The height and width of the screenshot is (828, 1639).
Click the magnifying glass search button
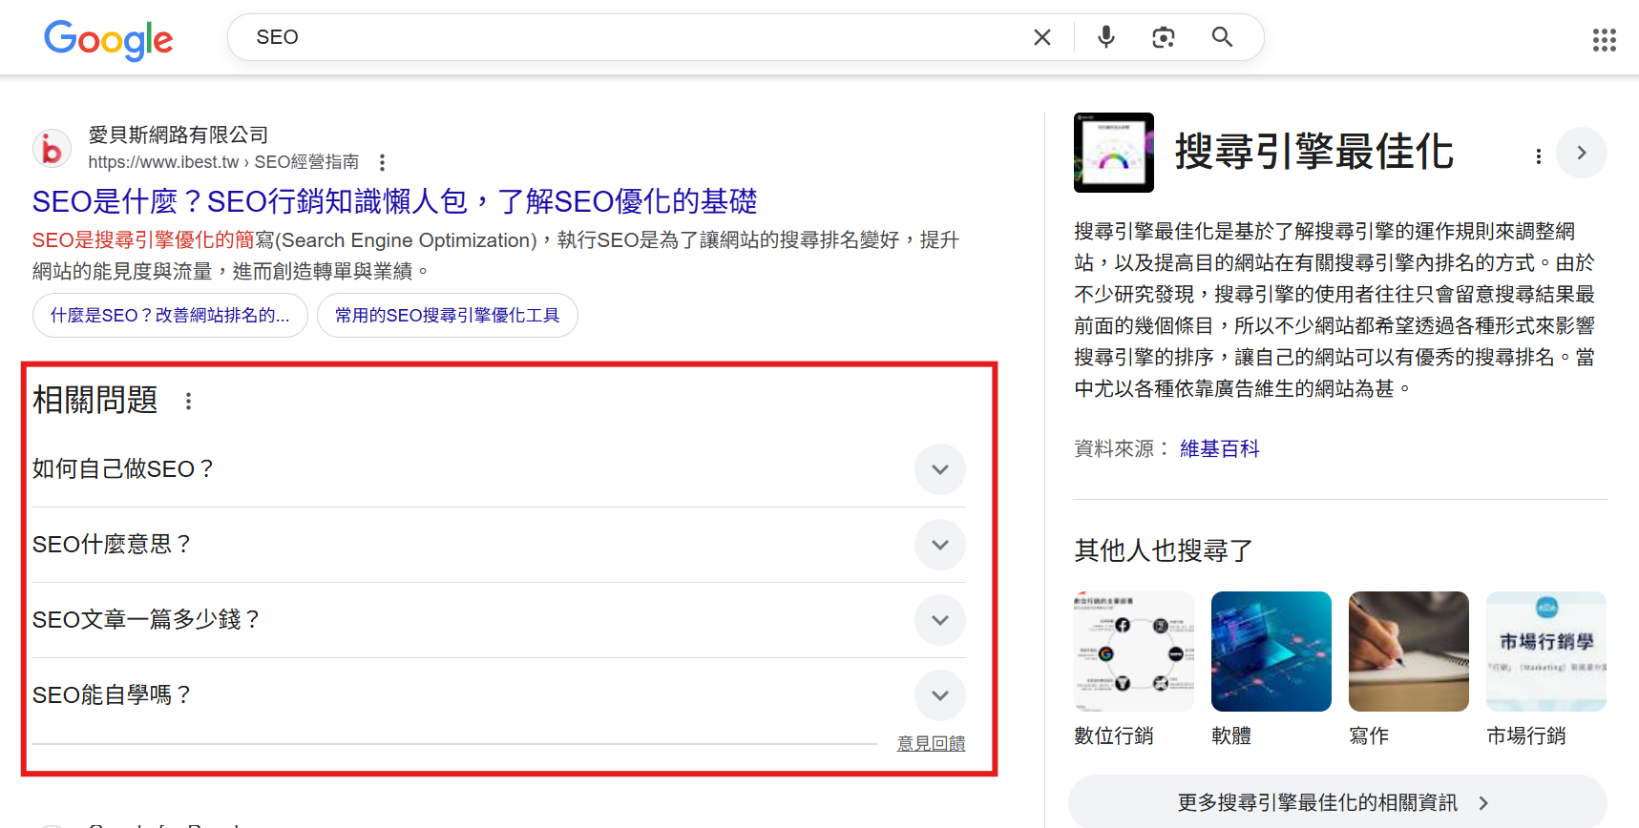(x=1222, y=37)
